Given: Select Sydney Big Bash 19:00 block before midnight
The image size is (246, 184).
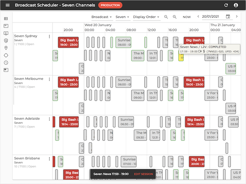Looking at the screenshot, I should click(68, 42).
